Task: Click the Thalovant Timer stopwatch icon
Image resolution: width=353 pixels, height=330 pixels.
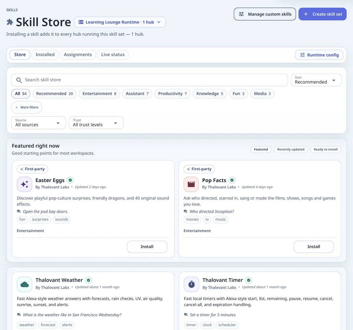Action: coord(191,284)
